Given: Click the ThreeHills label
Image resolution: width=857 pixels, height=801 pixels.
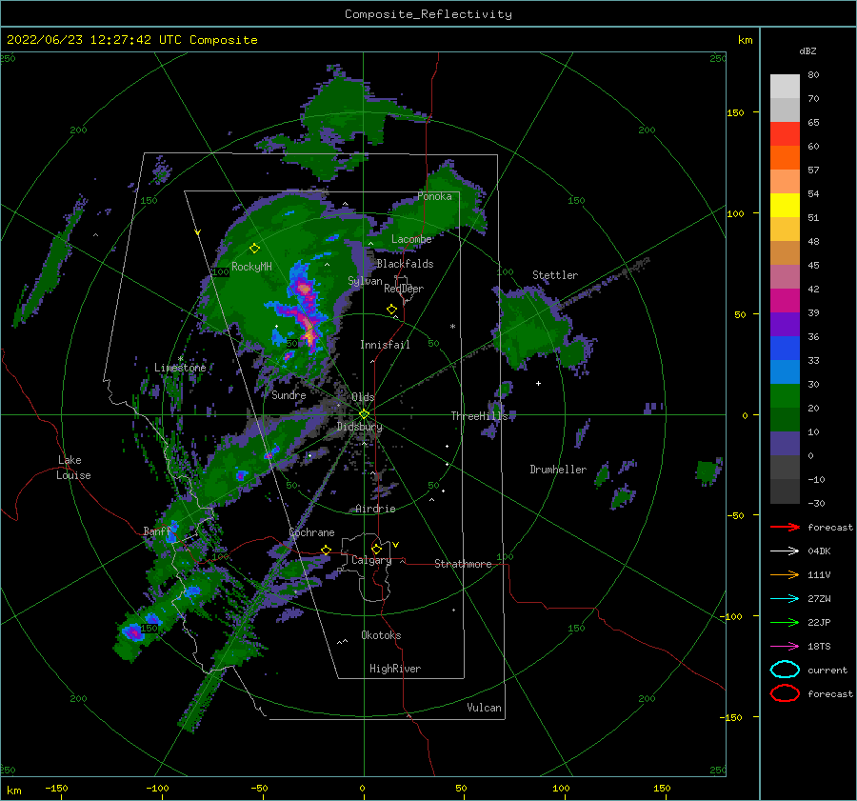Looking at the screenshot, I should click(x=479, y=416).
